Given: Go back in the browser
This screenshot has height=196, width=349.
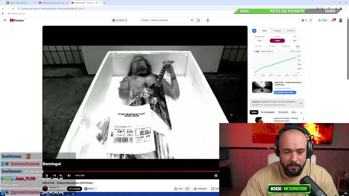Looking at the screenshot, I should 3,8.
